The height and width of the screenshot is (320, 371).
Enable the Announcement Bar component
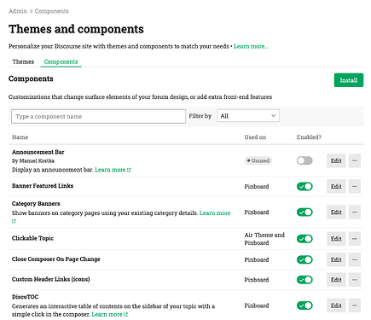point(304,160)
